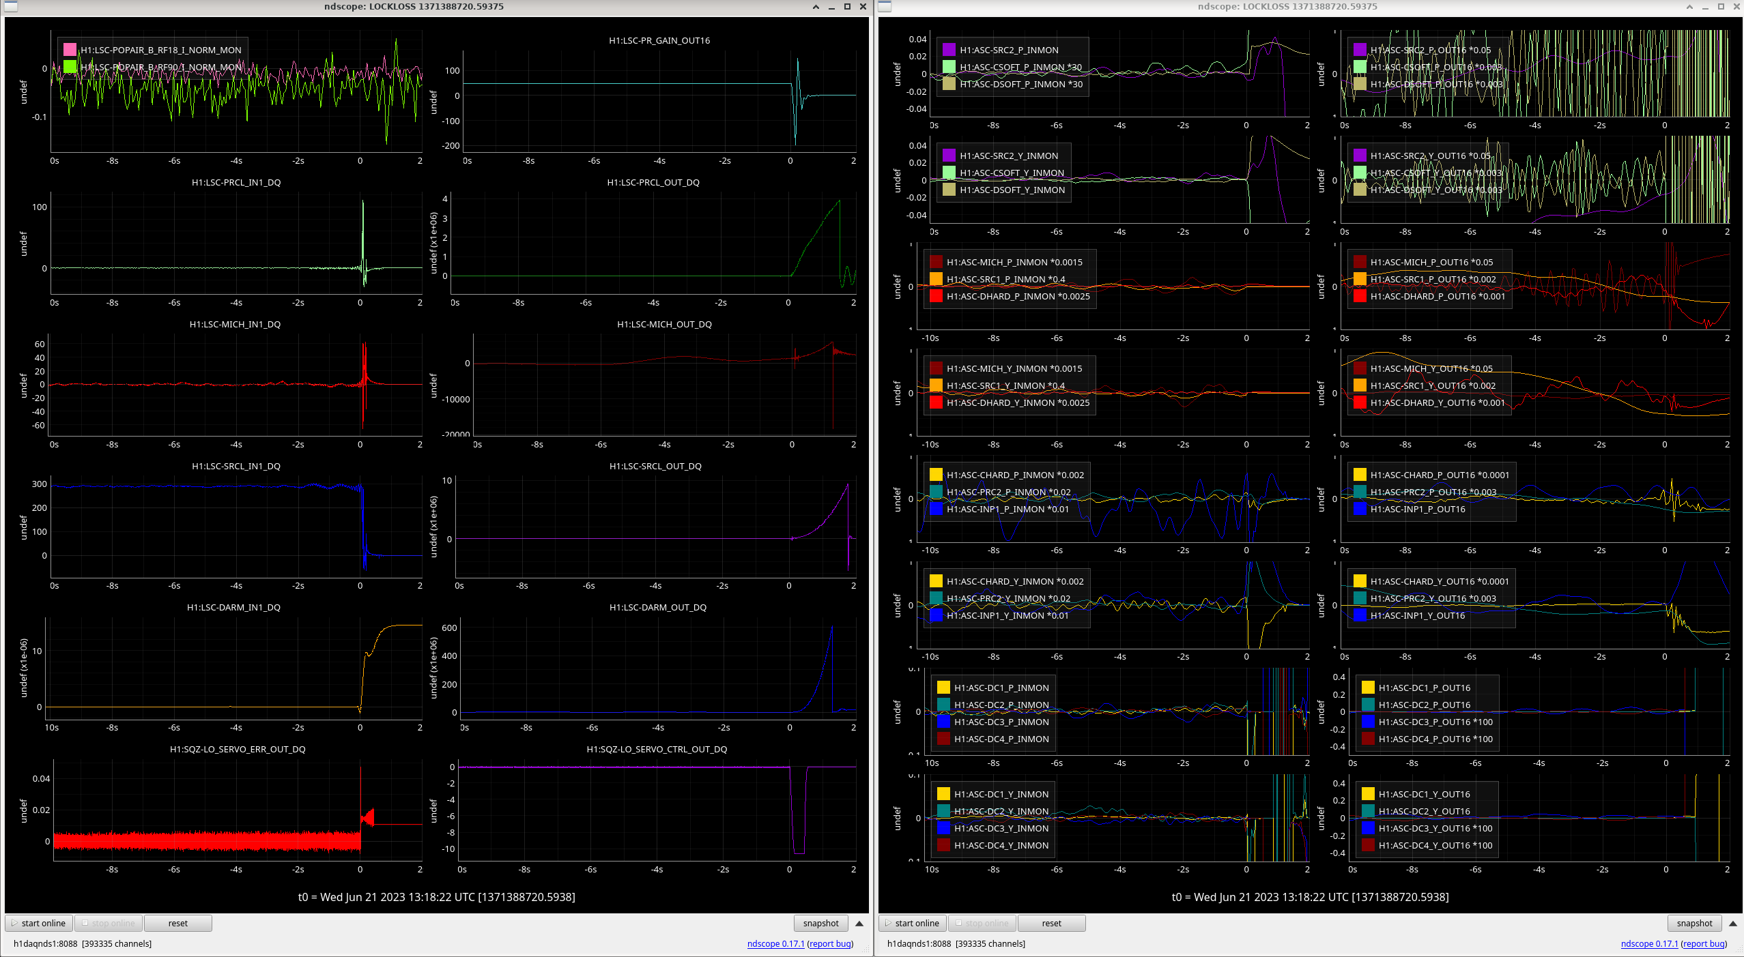Toggle orange H1:ASC-SRC1_P_INMON legend swatch
Viewport: 1744px width, 957px height.
click(x=936, y=279)
